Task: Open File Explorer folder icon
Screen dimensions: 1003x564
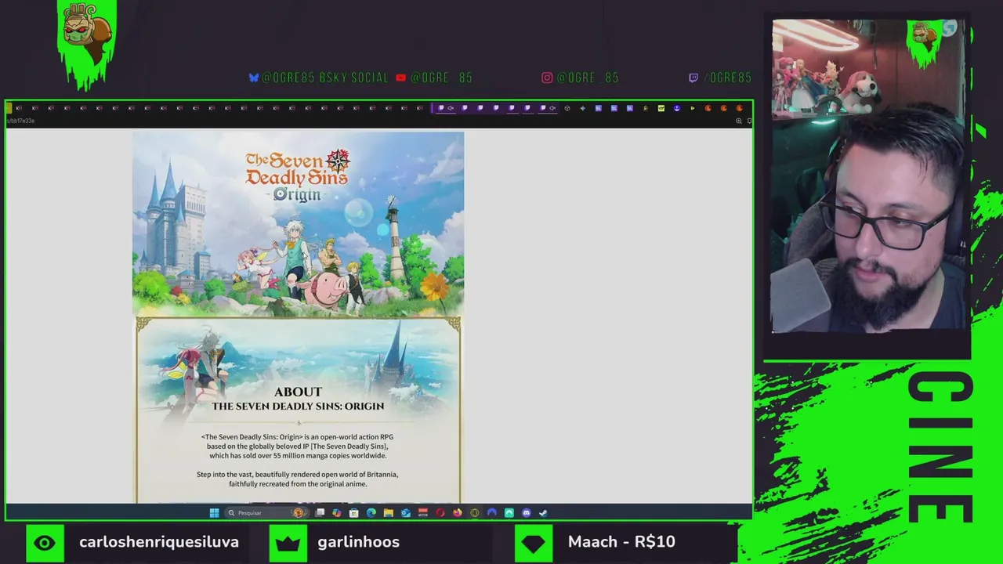Action: point(389,513)
